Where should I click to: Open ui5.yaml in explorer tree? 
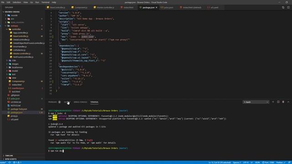(x=14, y=119)
